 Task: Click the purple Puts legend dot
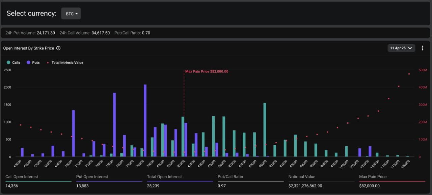pyautogui.click(x=28, y=63)
